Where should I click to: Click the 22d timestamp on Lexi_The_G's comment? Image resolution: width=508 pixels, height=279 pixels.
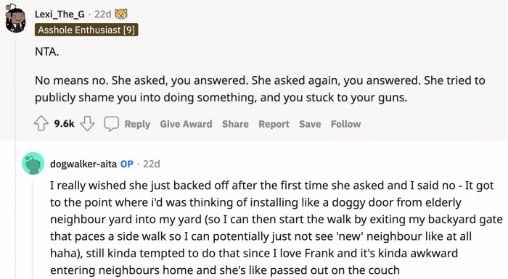[x=103, y=14]
